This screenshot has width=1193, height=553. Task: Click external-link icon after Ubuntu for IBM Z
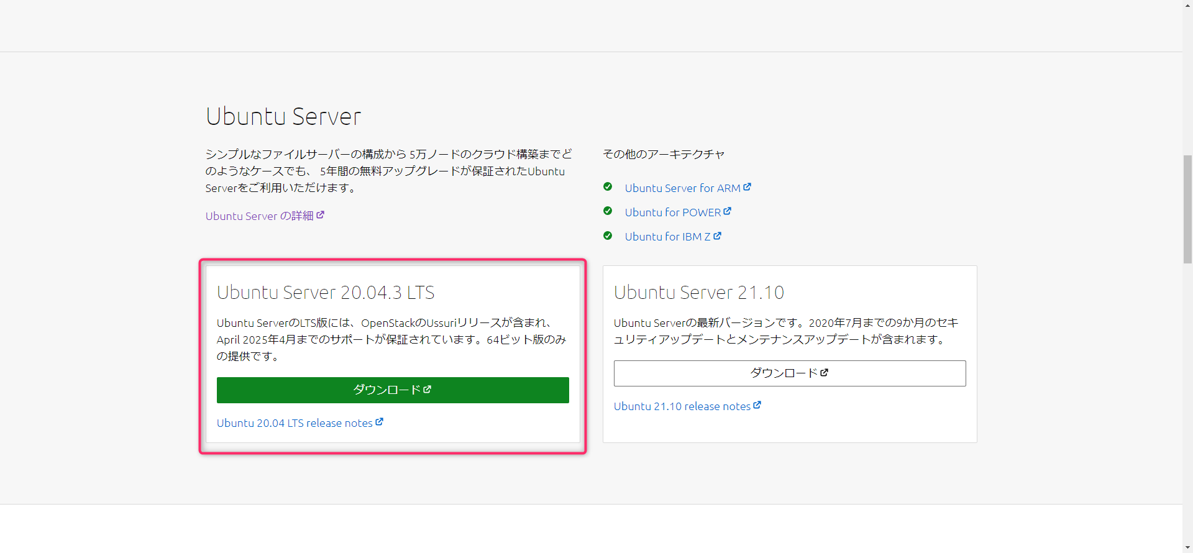(x=717, y=236)
